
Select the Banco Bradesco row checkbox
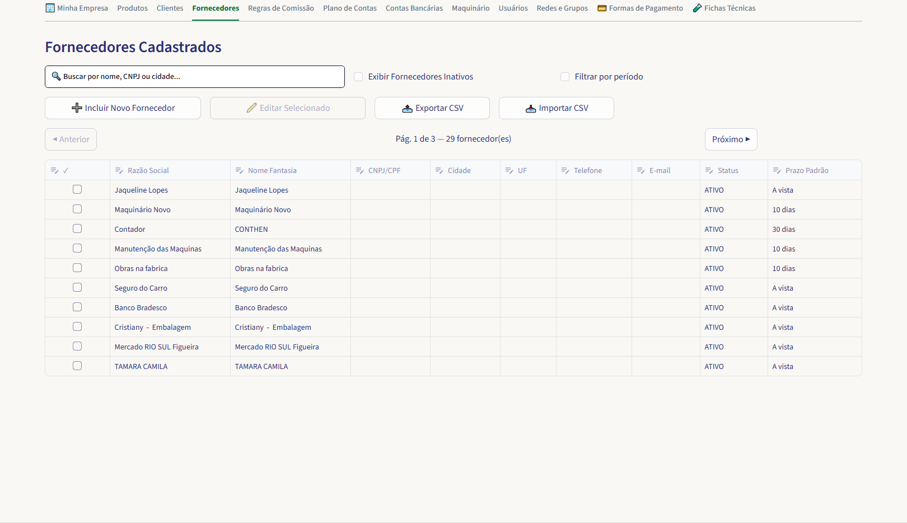(x=77, y=307)
